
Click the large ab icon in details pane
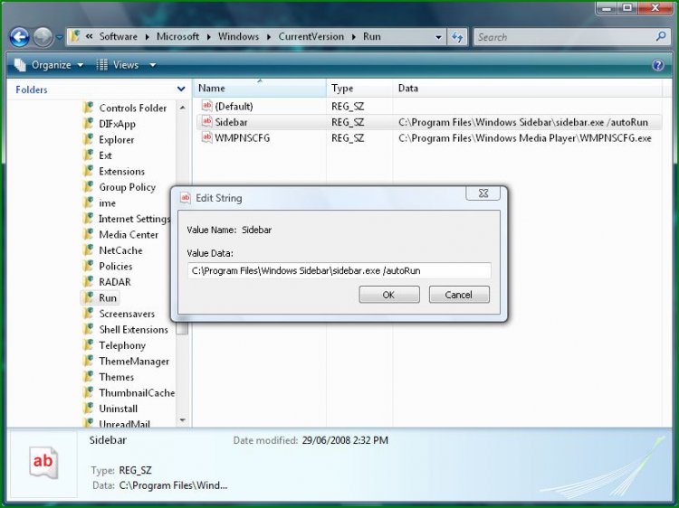click(x=43, y=462)
